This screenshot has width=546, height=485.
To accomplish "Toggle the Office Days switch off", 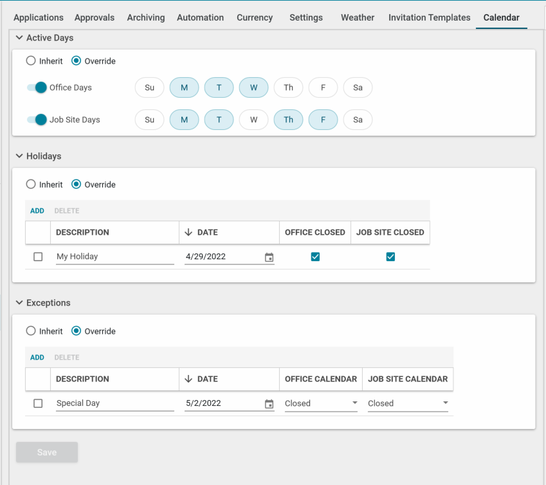I will pos(37,87).
